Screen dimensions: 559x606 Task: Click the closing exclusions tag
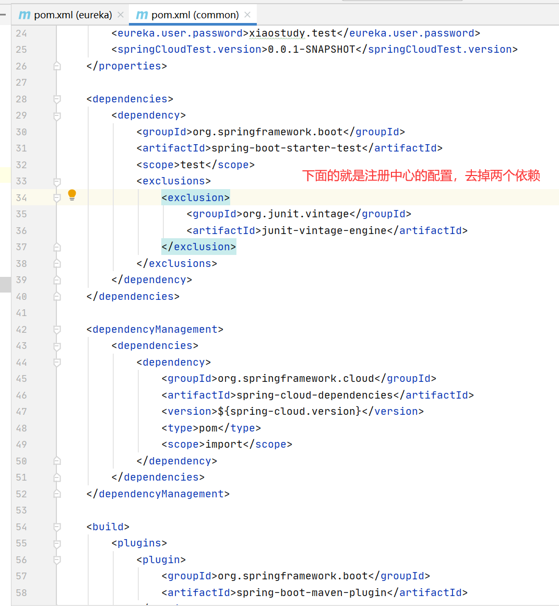[177, 264]
